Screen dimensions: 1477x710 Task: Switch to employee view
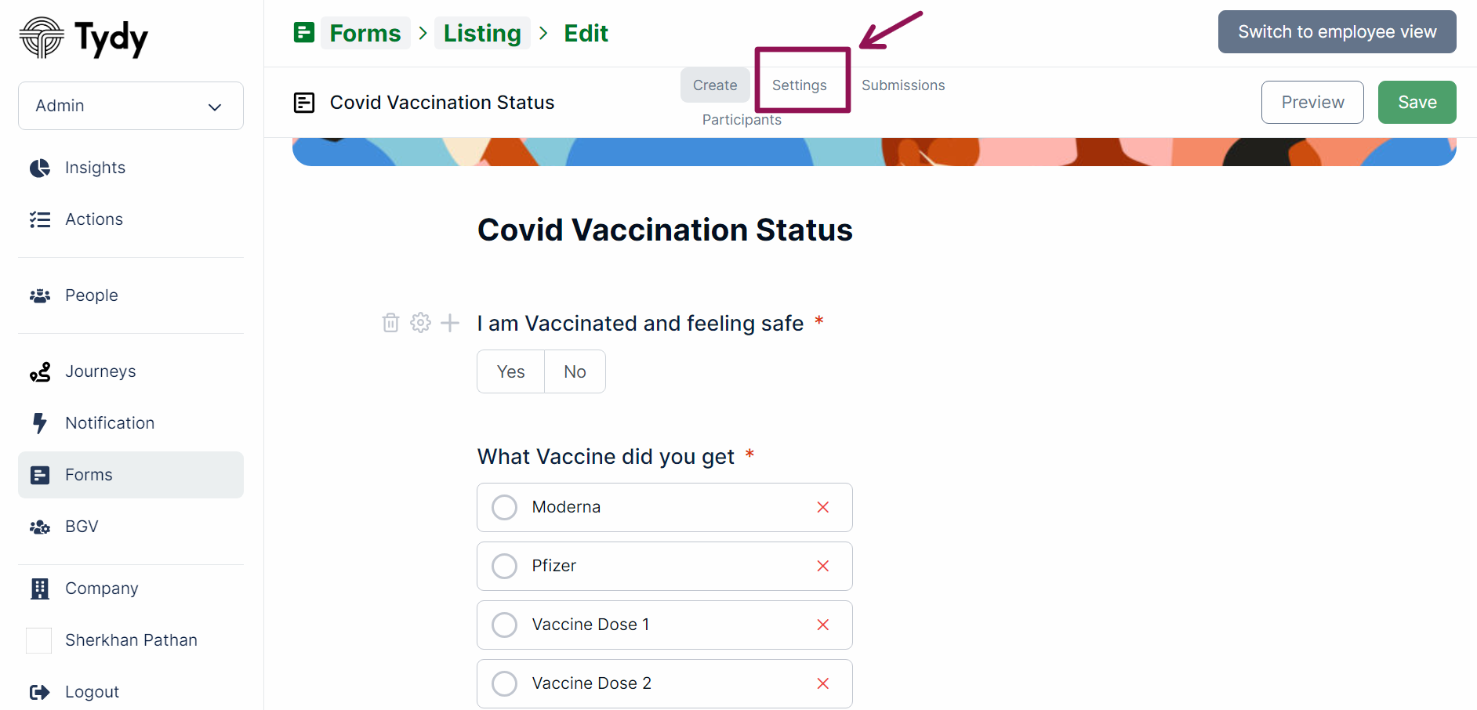click(1337, 32)
